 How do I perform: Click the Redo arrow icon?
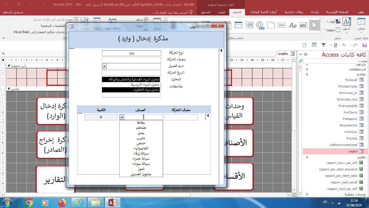pyautogui.click(x=355, y=45)
